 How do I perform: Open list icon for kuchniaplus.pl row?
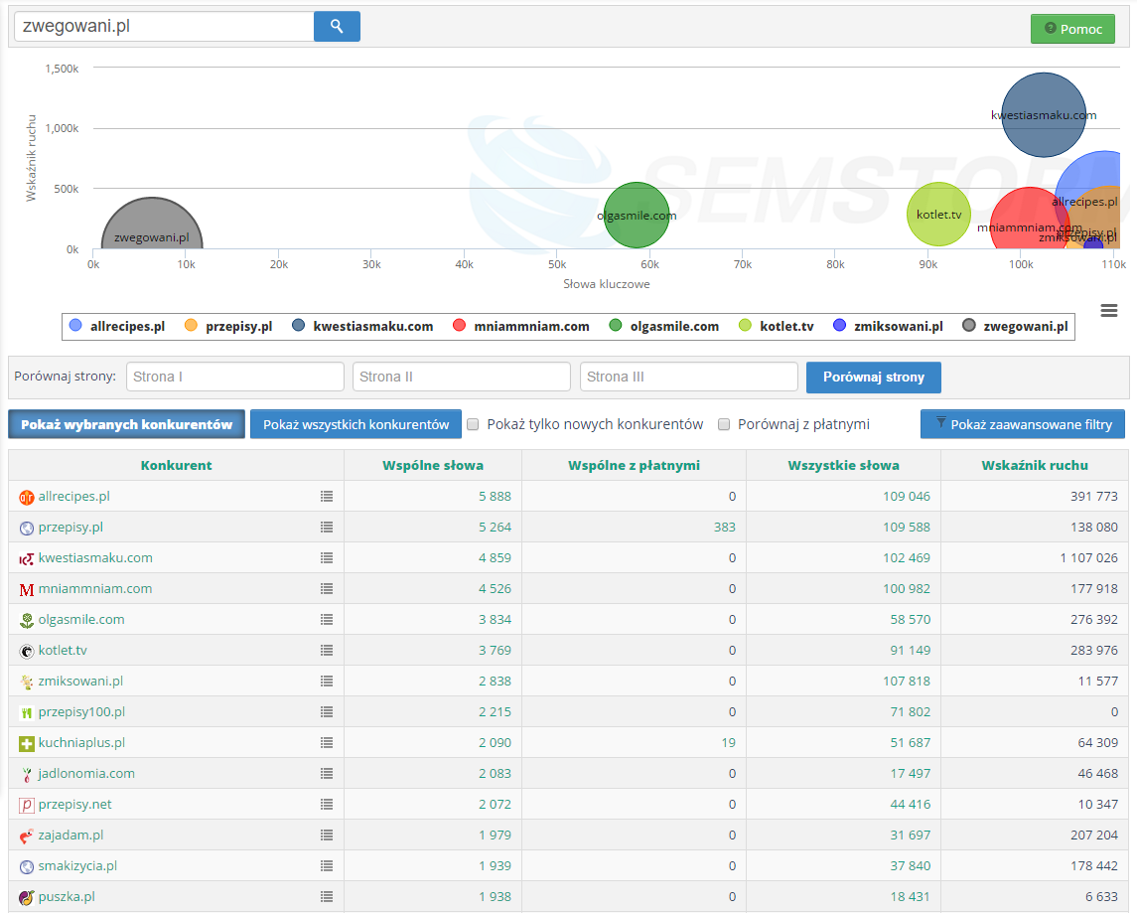pos(327,742)
